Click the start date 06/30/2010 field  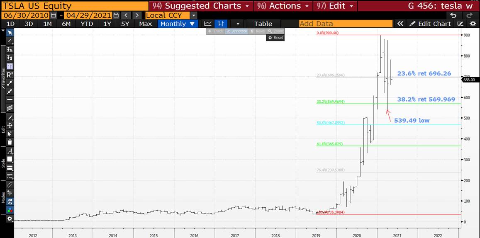[25, 15]
